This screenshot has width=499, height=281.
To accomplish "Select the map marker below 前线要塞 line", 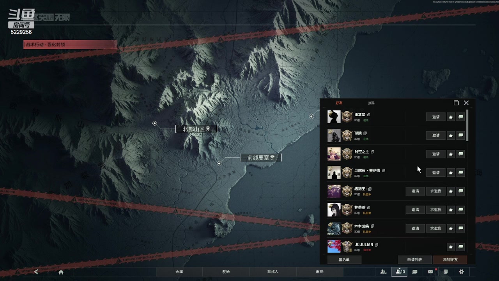I will tap(219, 164).
